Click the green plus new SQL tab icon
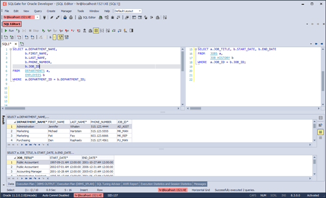 6,37
